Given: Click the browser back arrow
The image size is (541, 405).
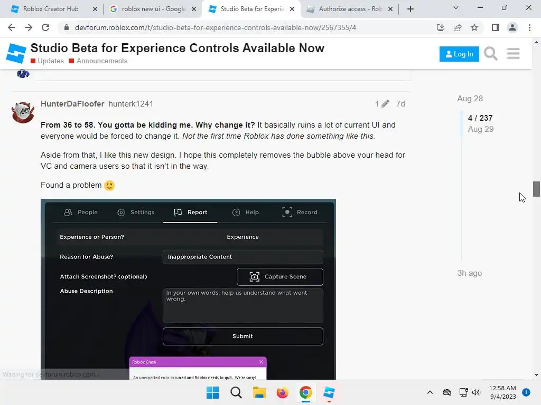Looking at the screenshot, I should 12,27.
